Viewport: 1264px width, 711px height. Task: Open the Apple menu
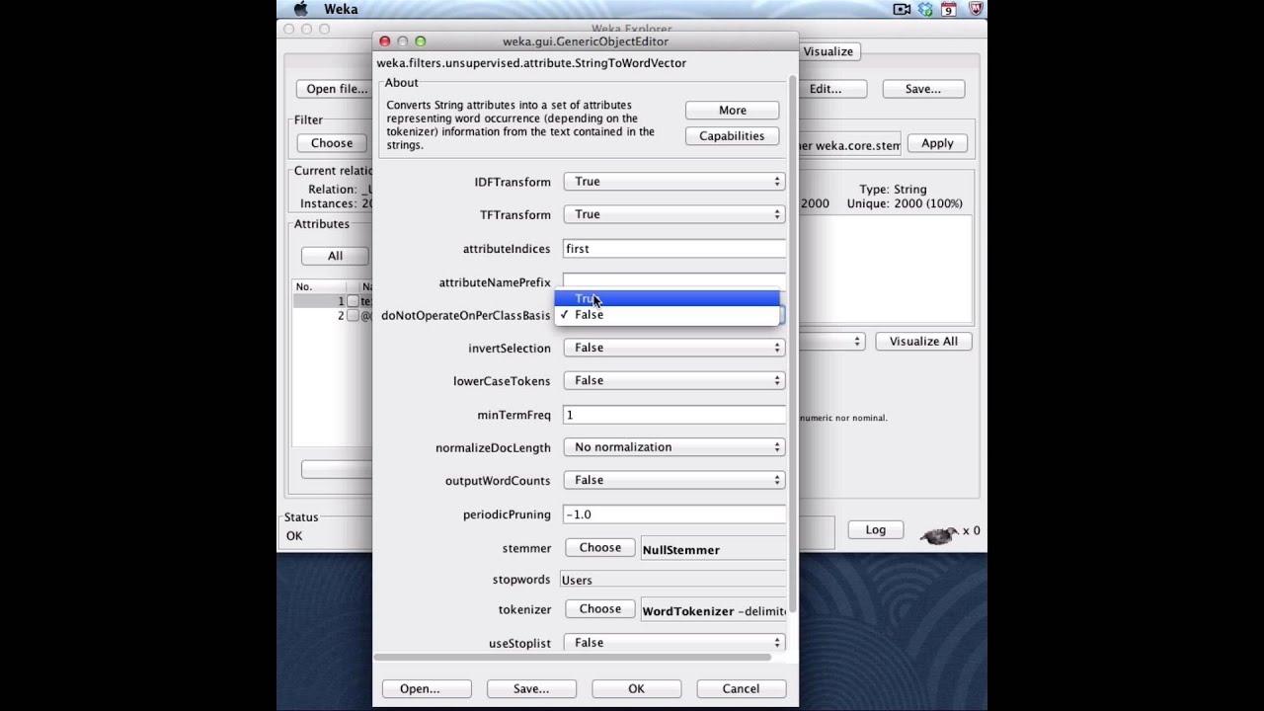301,9
